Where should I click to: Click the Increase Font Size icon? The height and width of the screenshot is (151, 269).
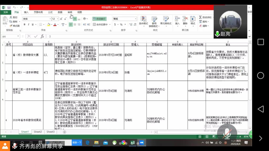(61, 19)
